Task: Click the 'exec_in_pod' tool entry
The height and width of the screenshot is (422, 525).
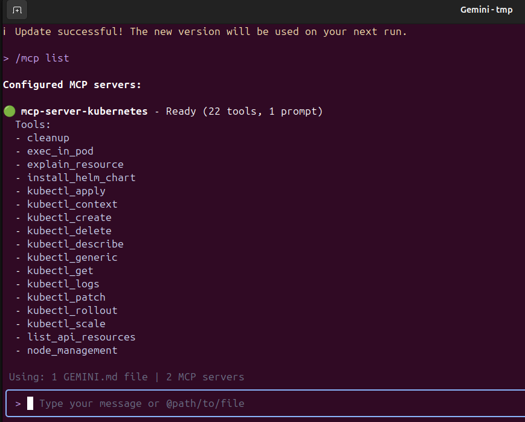Action: pyautogui.click(x=60, y=151)
